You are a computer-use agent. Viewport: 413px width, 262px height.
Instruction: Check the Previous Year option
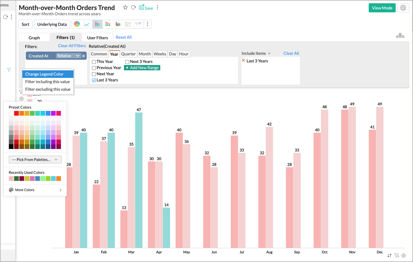(94, 68)
